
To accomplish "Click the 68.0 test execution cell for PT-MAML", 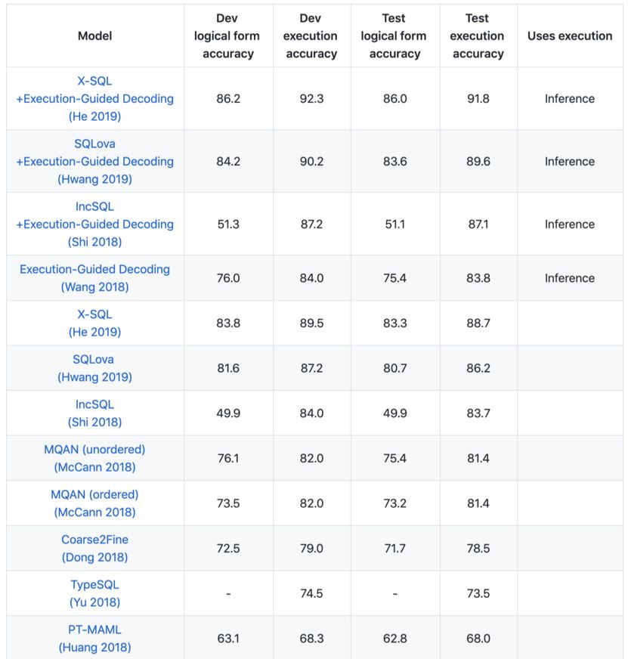I will 478,638.
